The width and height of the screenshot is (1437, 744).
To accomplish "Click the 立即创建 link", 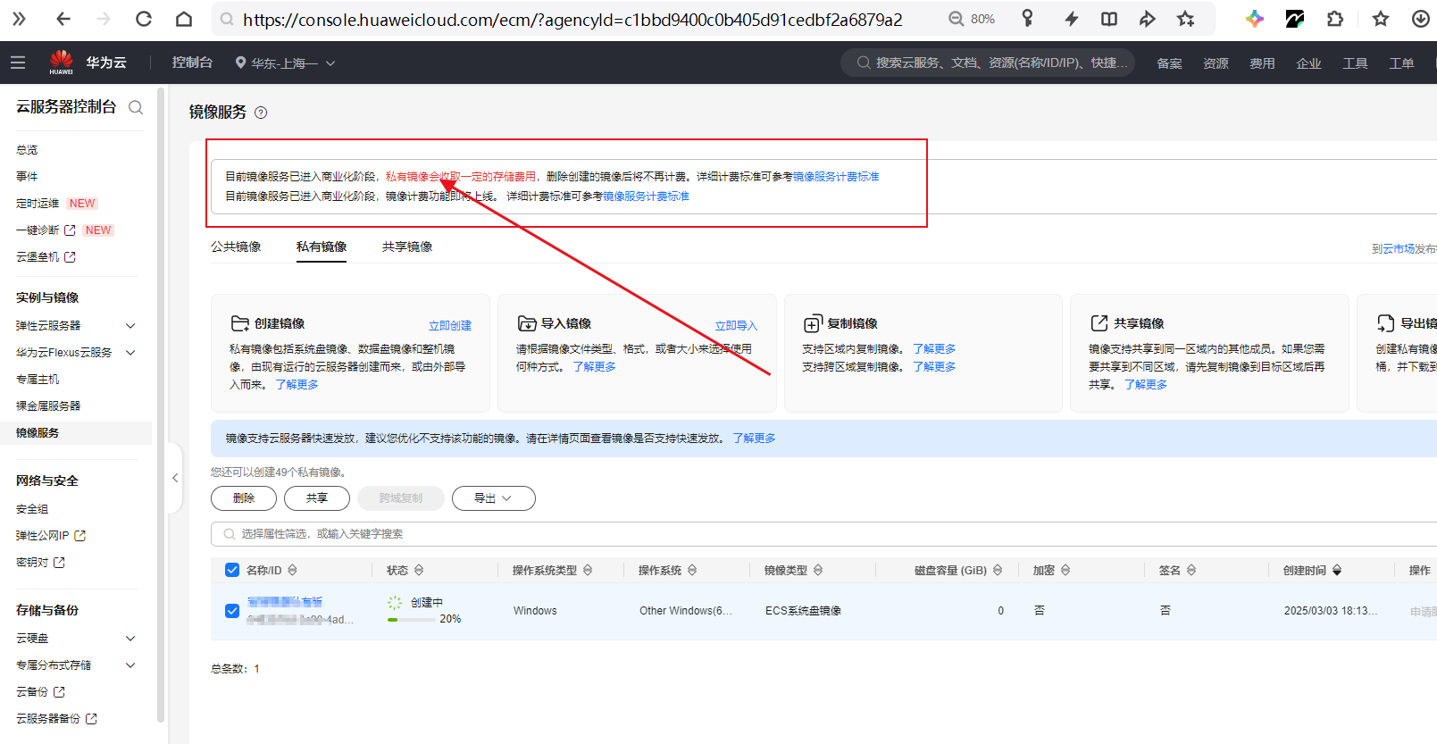I will pyautogui.click(x=450, y=326).
